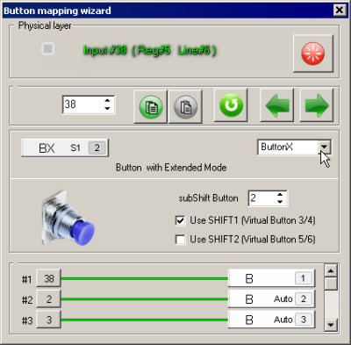Click the #3 B Auto 3 mapping button
The image size is (351, 345).
(271, 320)
